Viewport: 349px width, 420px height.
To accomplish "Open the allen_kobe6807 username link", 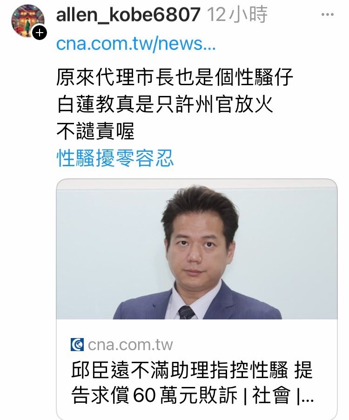I will (x=128, y=14).
